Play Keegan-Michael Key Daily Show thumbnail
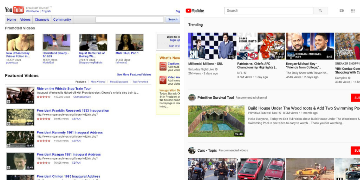The width and height of the screenshot is (364, 184). tap(310, 46)
